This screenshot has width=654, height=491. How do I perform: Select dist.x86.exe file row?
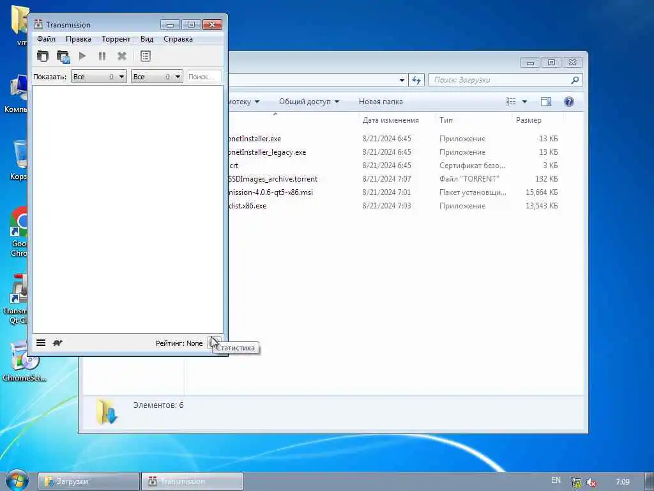coord(248,206)
